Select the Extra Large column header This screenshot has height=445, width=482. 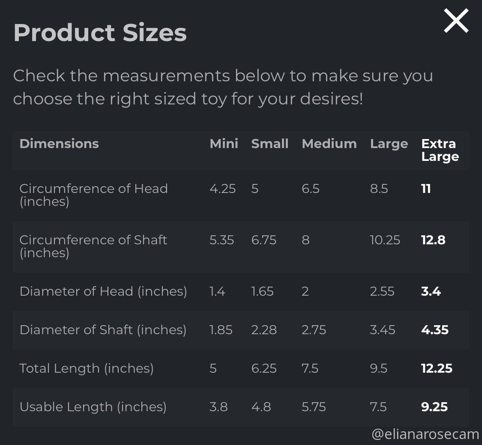click(440, 150)
